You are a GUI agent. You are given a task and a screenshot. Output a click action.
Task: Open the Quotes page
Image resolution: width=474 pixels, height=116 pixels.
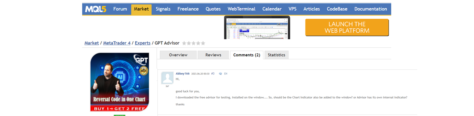click(213, 9)
